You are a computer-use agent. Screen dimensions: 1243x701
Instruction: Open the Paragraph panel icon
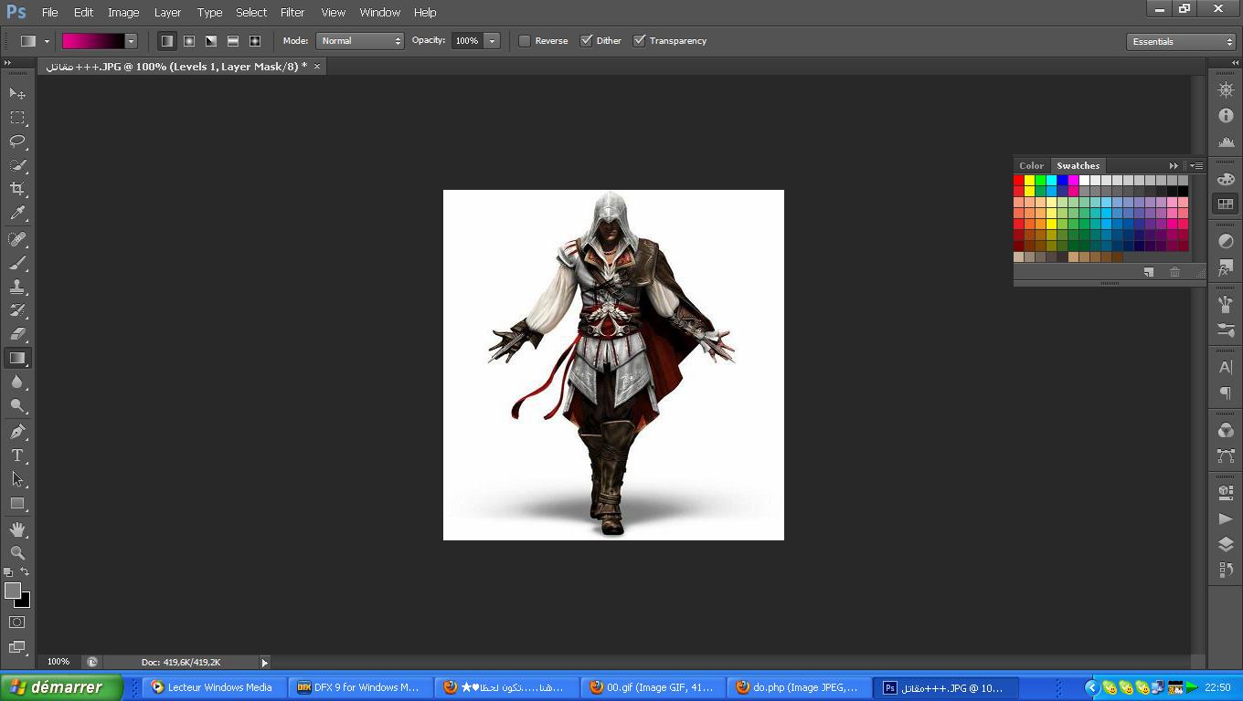click(x=1226, y=393)
